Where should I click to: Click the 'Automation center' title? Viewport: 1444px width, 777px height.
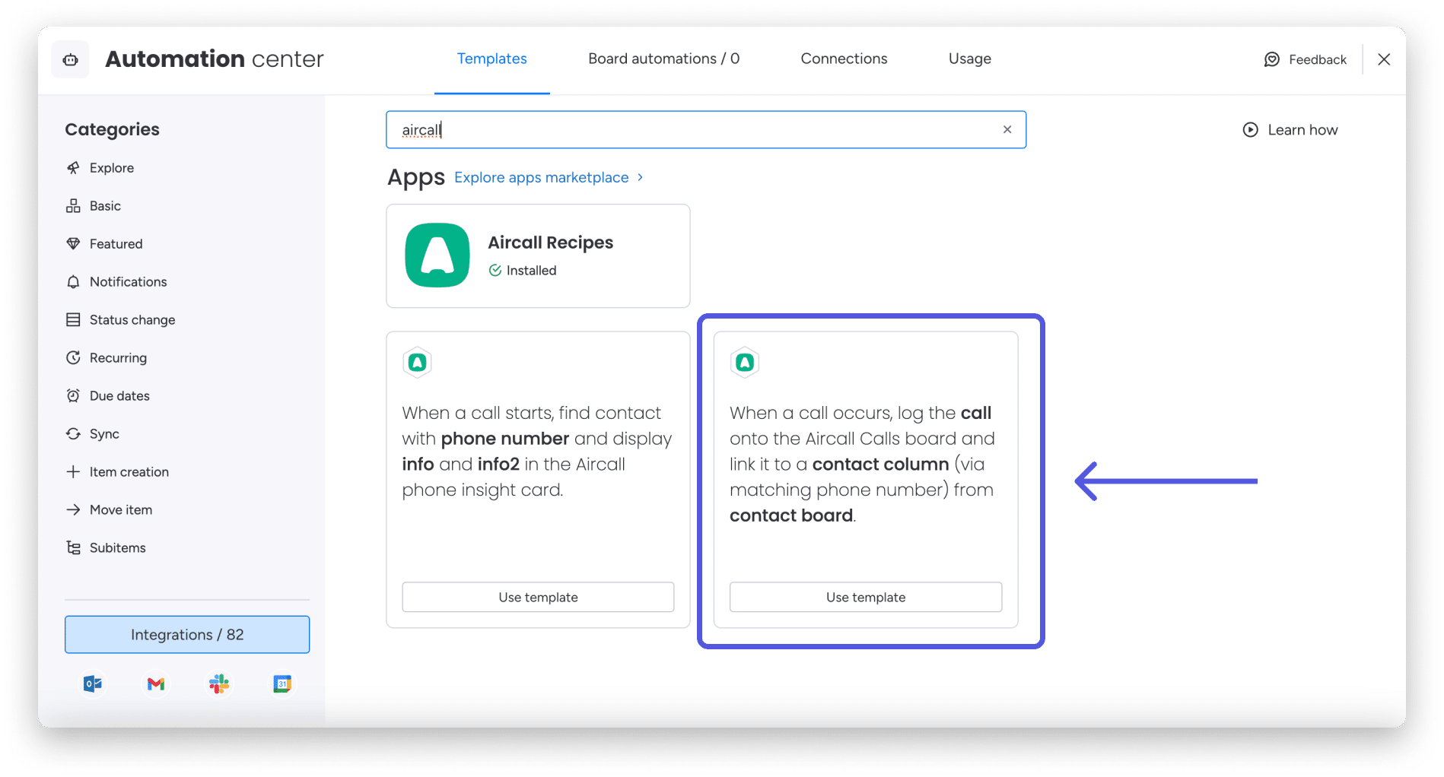click(215, 59)
